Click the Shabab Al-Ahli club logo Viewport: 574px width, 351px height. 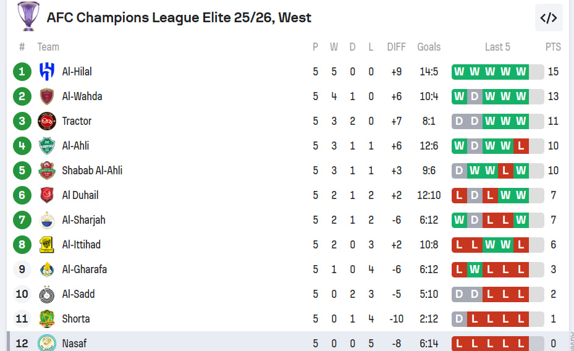[x=47, y=171]
